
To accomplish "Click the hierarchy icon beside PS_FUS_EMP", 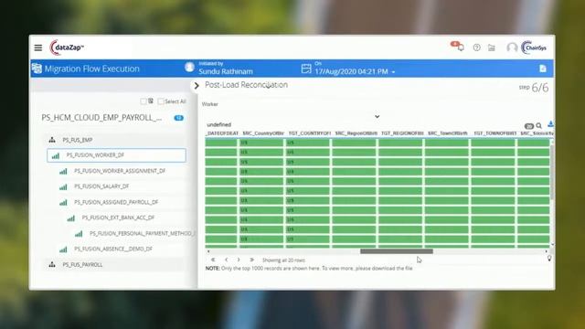I will 52,140.
